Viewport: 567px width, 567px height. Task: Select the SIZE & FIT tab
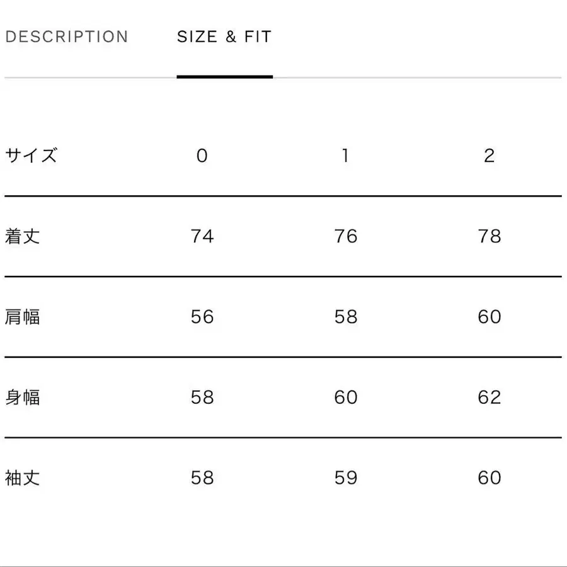(224, 37)
